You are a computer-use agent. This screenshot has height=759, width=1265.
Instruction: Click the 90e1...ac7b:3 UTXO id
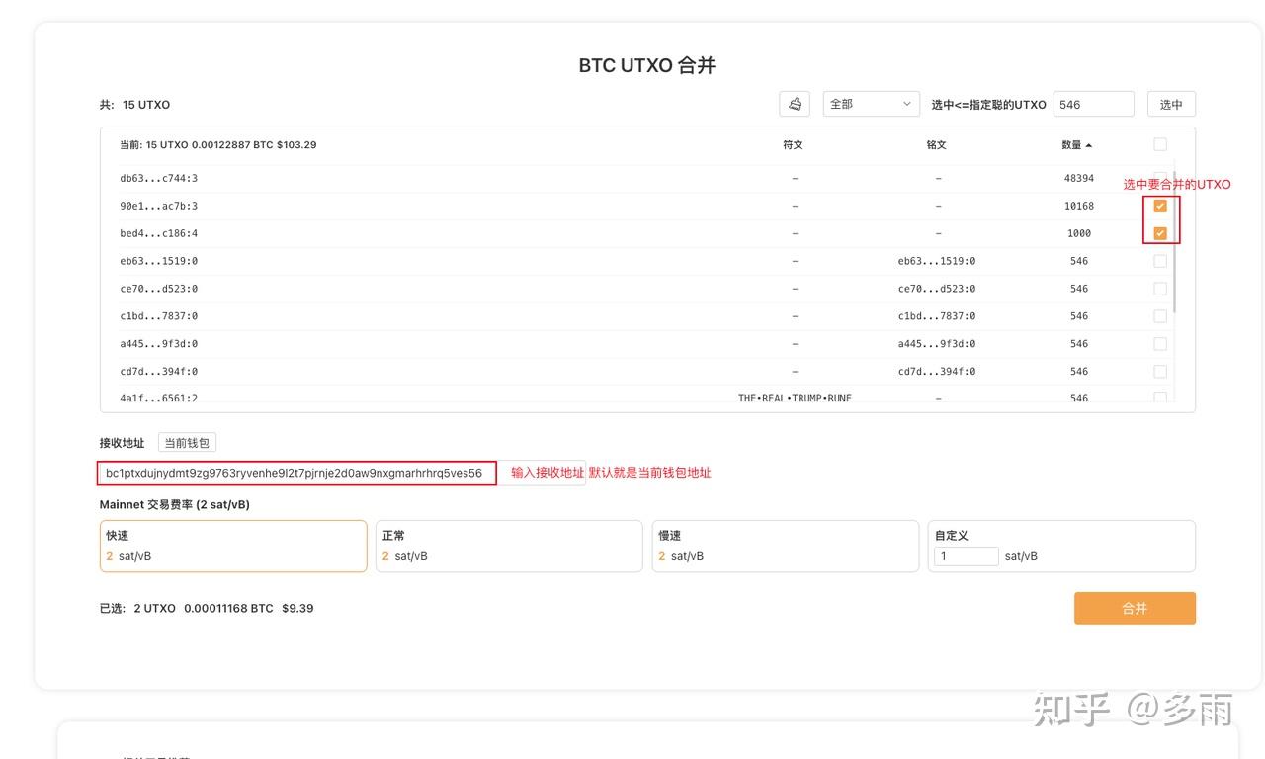pyautogui.click(x=159, y=206)
